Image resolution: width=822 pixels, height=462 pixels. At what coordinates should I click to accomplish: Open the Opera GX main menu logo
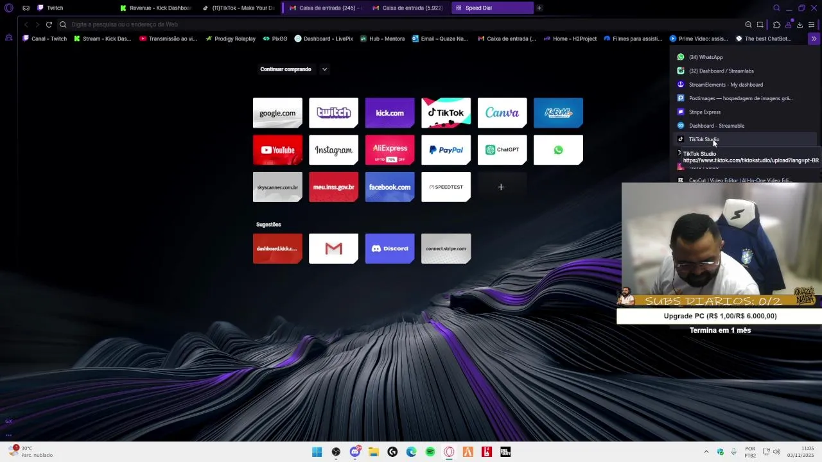pyautogui.click(x=8, y=8)
